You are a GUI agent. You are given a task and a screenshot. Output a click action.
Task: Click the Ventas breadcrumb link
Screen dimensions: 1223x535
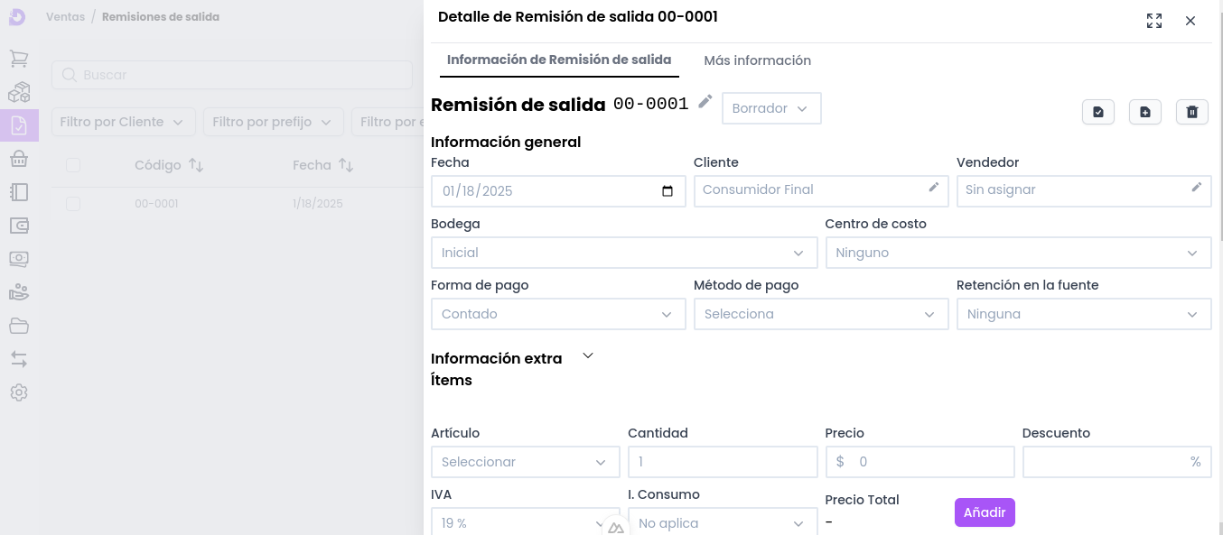click(x=64, y=17)
